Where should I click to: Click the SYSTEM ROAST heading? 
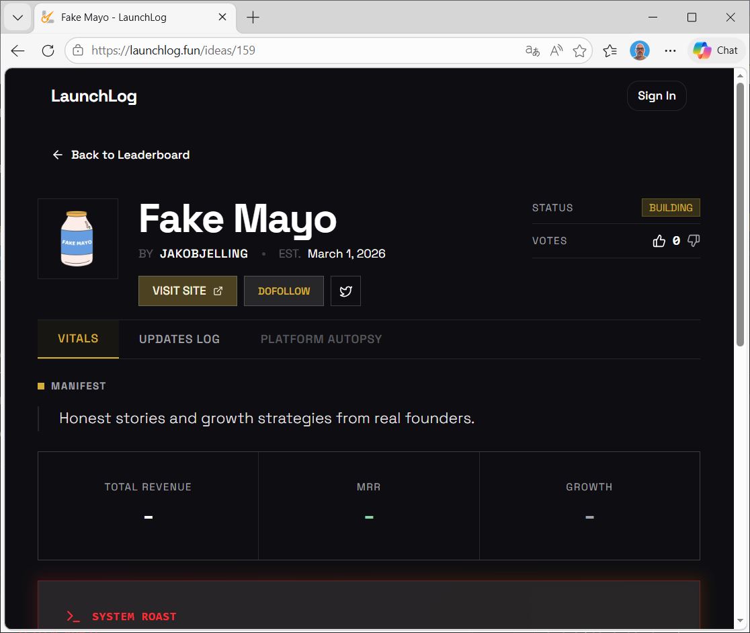point(134,616)
